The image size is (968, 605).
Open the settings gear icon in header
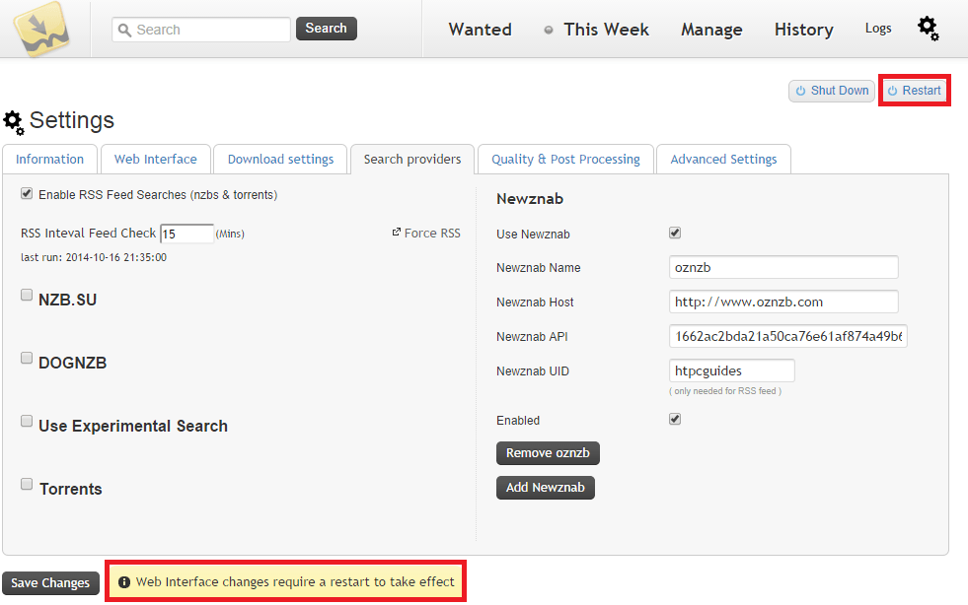(928, 29)
